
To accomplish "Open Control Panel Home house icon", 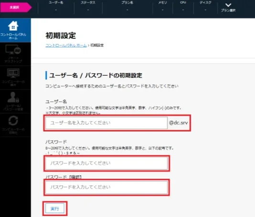I will coord(13,26).
